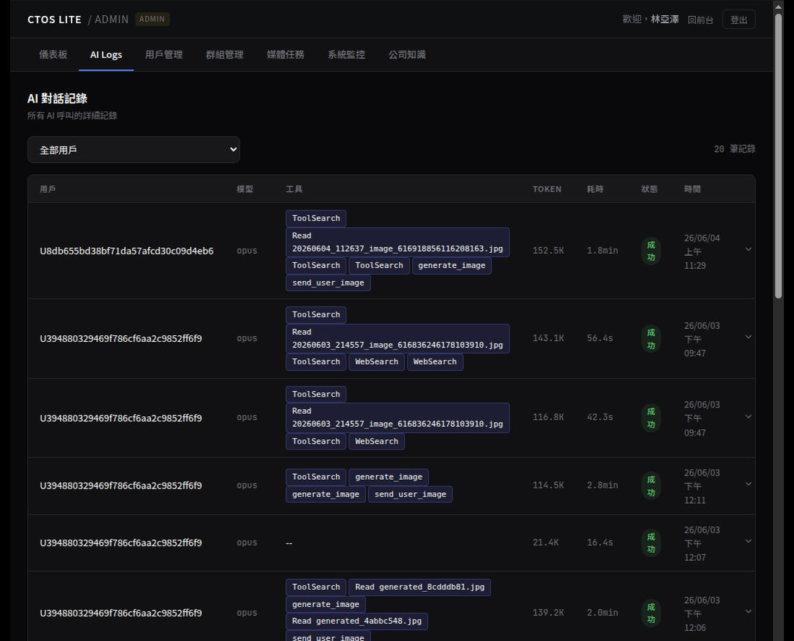Click the Read generated_8cdddb81.jpg tag
794x641 pixels.
click(419, 587)
